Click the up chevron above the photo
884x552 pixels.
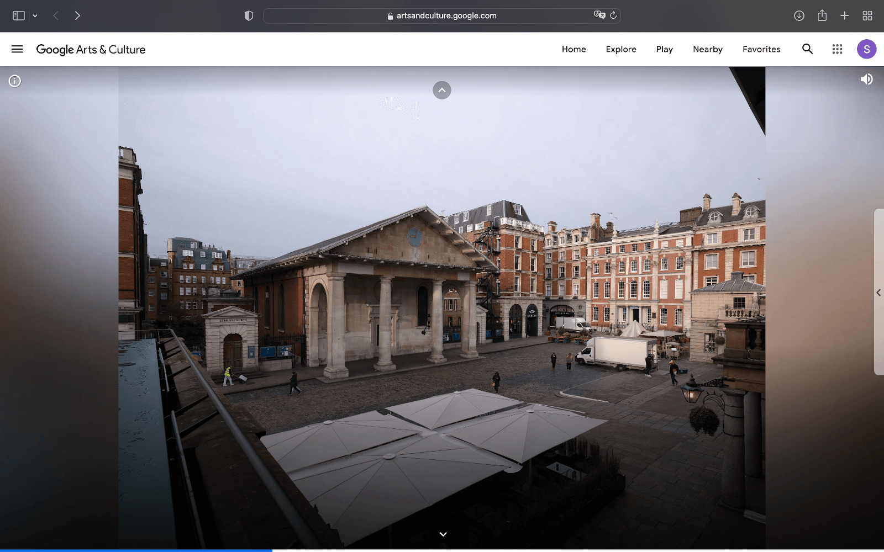click(x=442, y=90)
